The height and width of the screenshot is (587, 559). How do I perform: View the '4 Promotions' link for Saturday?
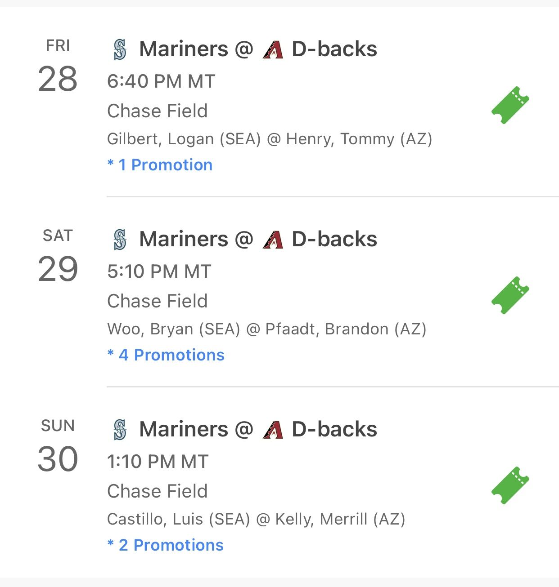[x=166, y=355]
